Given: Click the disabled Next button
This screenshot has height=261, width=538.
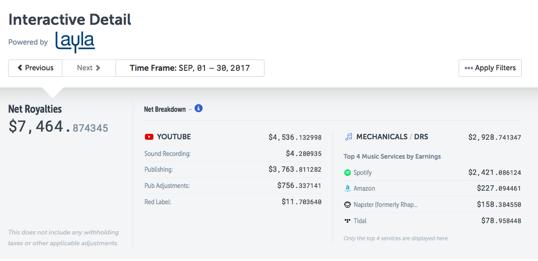Looking at the screenshot, I should (89, 68).
